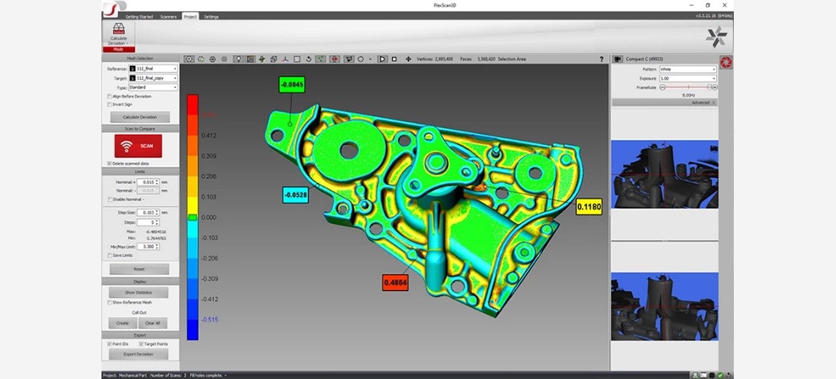The height and width of the screenshot is (379, 836).
Task: Click the stop square toolbar icon
Action: click(x=394, y=59)
